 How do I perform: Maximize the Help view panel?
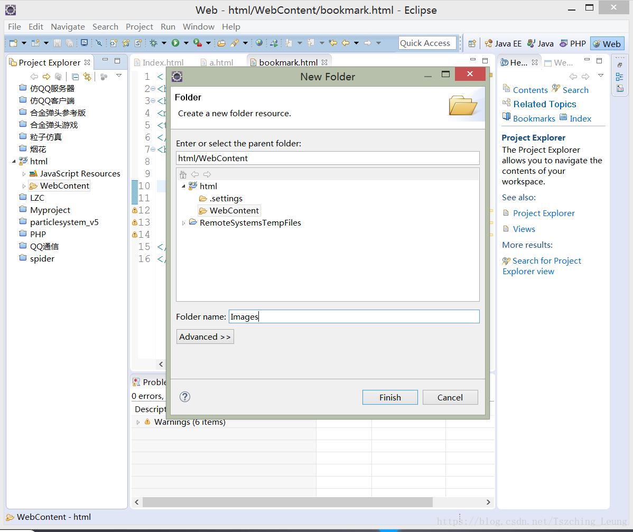pos(599,61)
